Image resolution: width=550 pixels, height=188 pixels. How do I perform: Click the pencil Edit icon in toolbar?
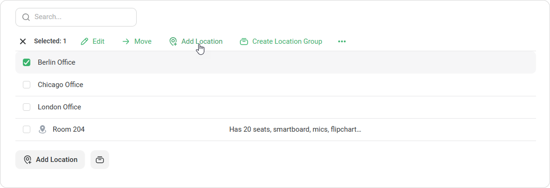point(84,41)
